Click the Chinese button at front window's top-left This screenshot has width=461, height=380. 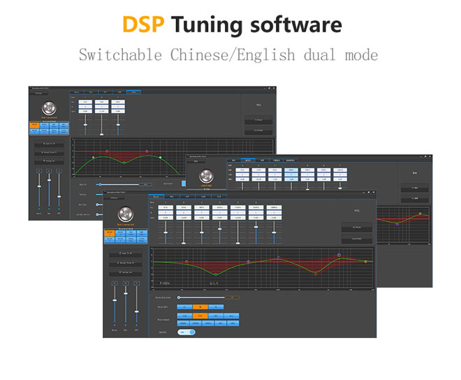click(114, 198)
